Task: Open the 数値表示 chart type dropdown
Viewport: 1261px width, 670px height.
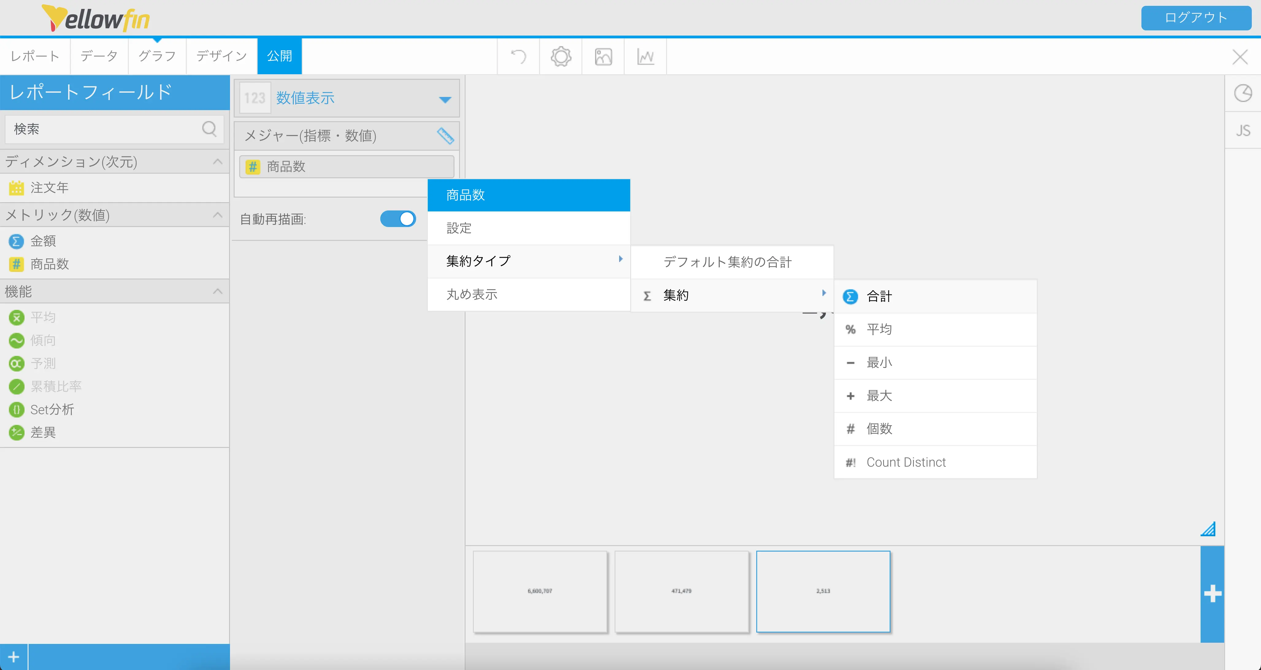Action: point(444,99)
